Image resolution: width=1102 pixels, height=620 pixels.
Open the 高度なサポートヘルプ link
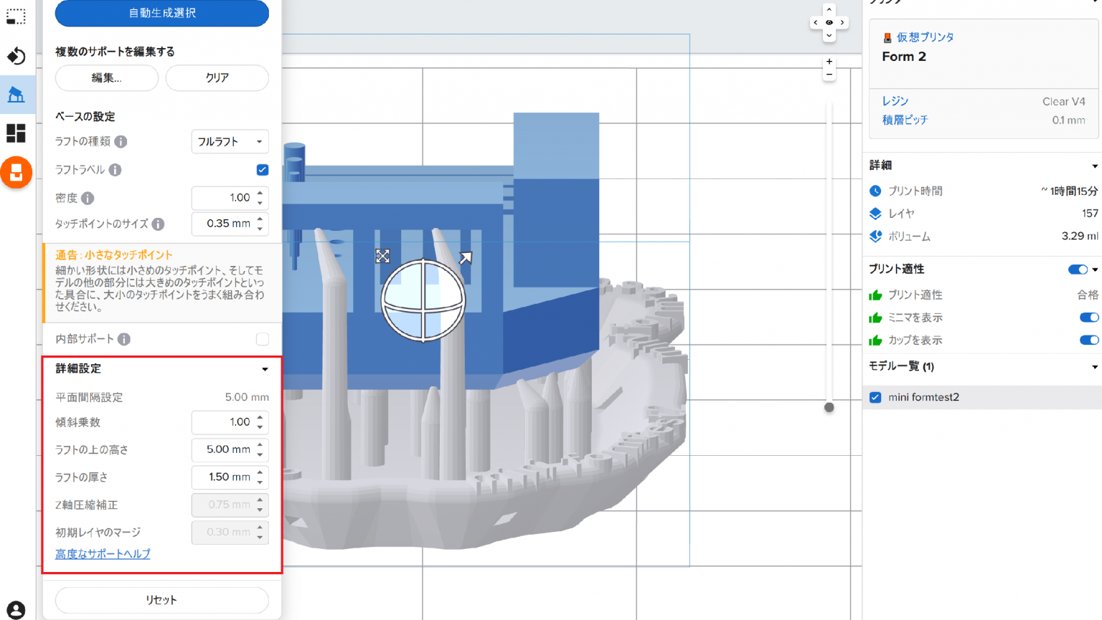pos(102,553)
